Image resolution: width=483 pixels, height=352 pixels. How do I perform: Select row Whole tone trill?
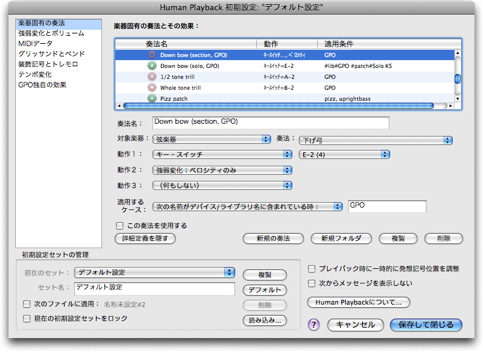(285, 87)
